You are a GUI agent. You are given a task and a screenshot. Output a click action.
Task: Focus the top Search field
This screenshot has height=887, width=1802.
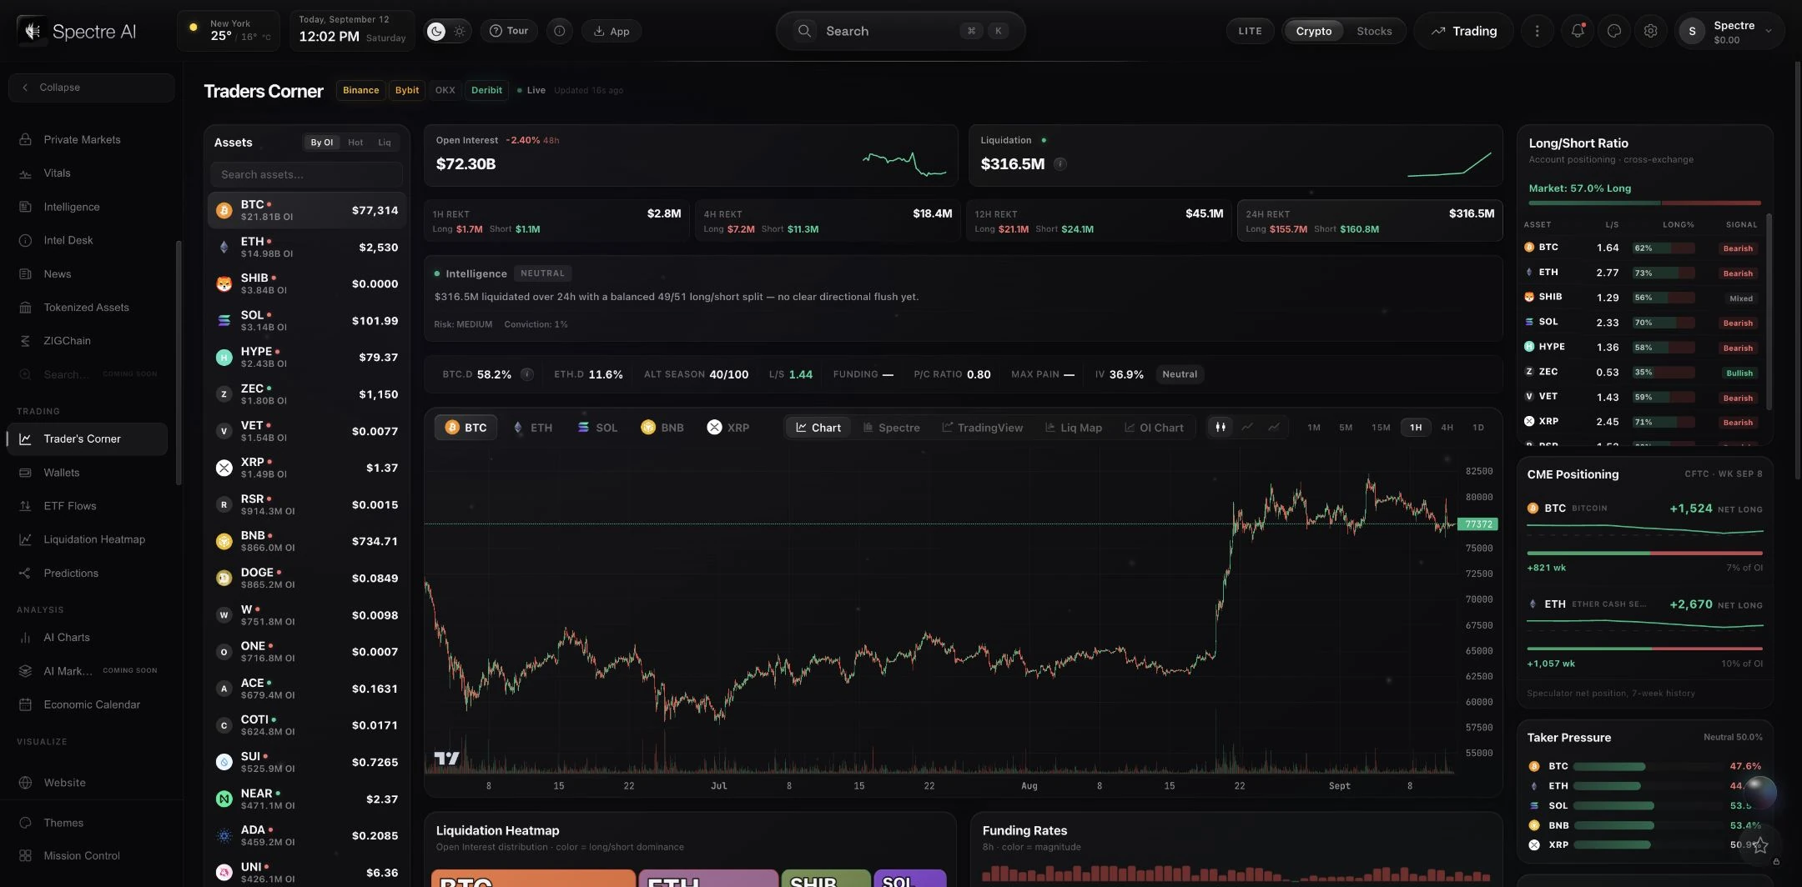(900, 31)
